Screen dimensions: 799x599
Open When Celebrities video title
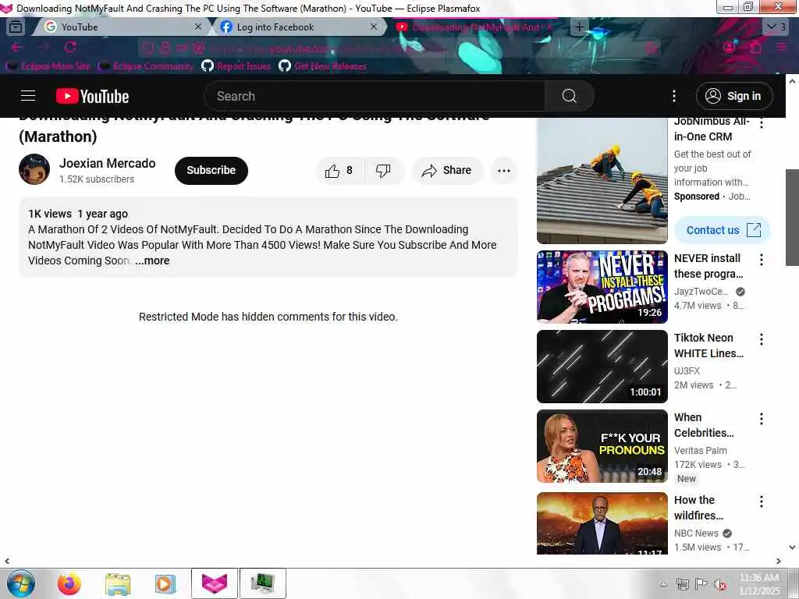(704, 425)
